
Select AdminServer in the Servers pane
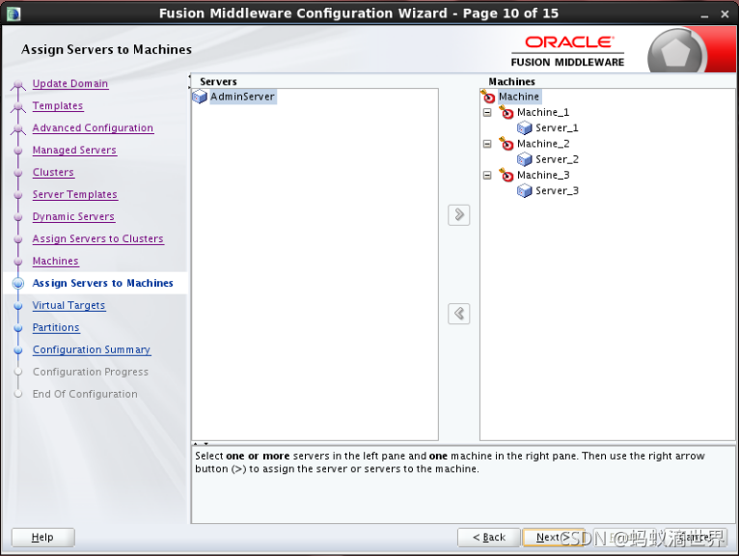(242, 97)
